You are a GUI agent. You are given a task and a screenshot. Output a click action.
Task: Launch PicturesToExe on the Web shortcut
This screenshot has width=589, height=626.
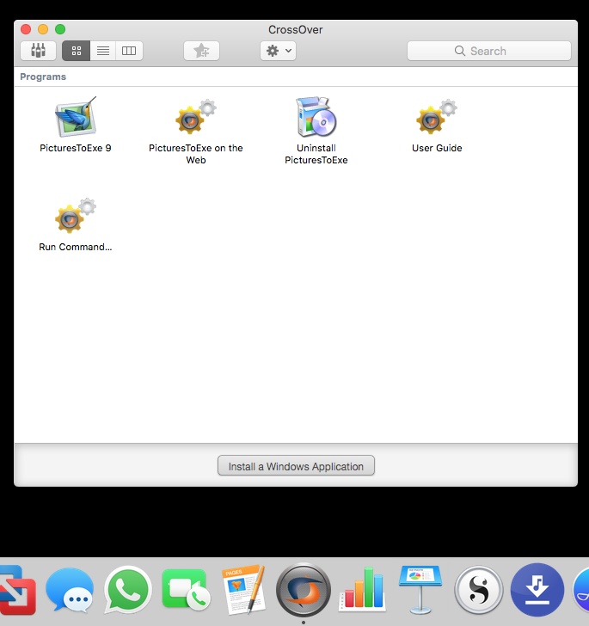195,119
